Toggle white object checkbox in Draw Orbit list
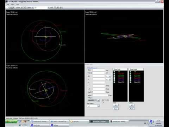Screen dimensions: 169x127 [114, 82]
